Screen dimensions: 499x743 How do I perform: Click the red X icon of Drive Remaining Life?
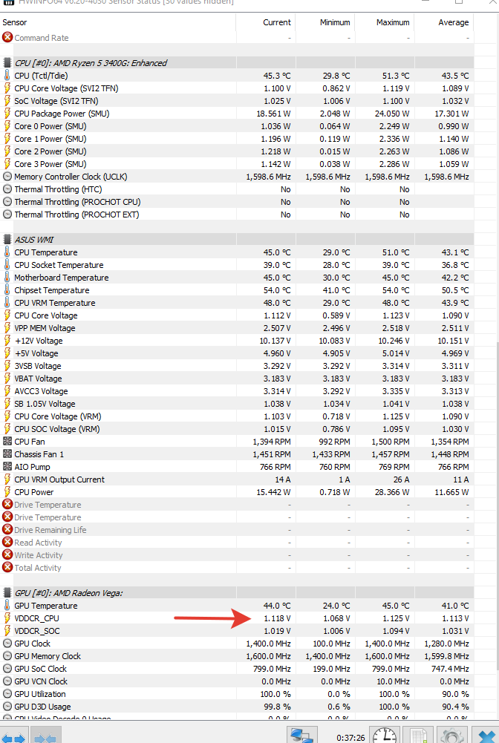point(7,529)
